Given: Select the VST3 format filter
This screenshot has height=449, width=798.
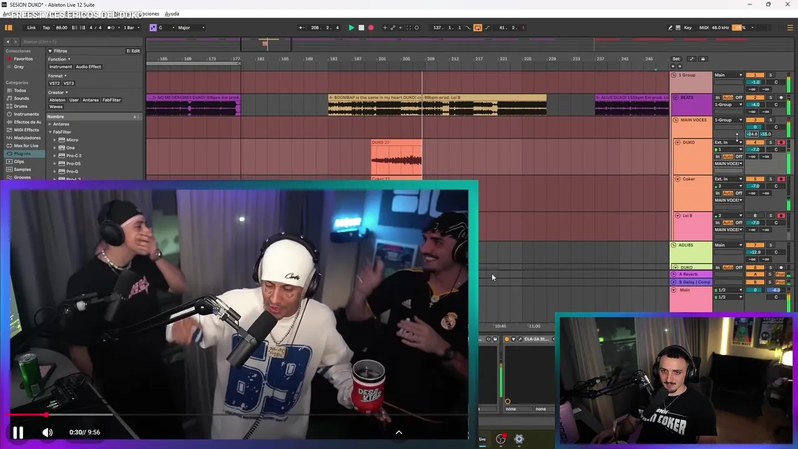Looking at the screenshot, I should point(68,83).
